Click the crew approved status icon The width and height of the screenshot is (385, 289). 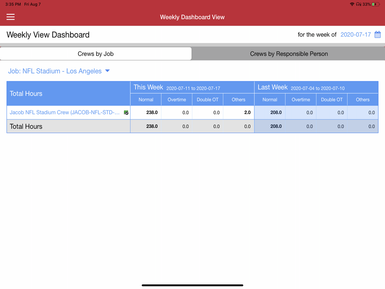(x=126, y=113)
